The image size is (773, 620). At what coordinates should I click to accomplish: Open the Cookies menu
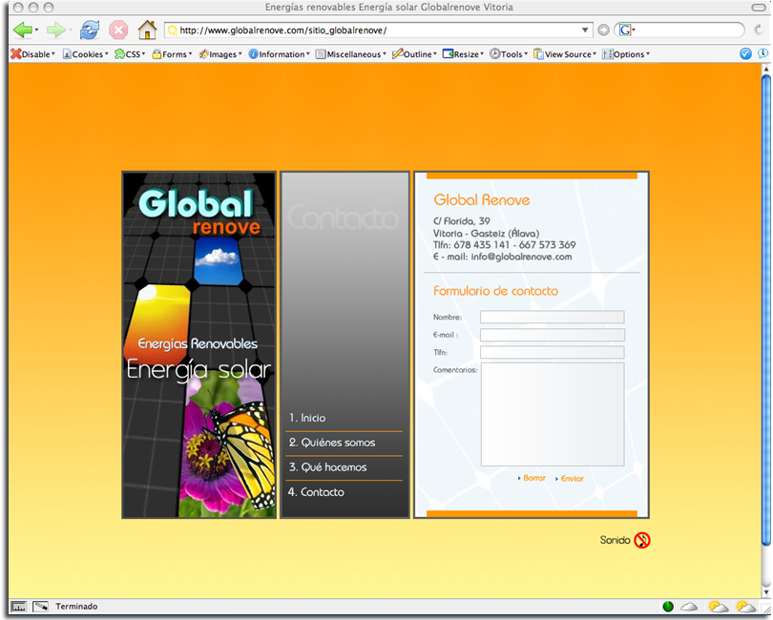coord(85,54)
